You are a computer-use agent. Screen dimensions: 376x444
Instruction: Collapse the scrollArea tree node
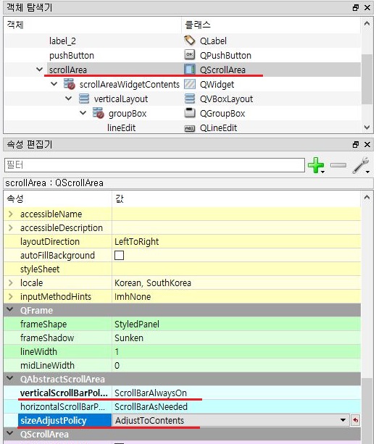[40, 70]
